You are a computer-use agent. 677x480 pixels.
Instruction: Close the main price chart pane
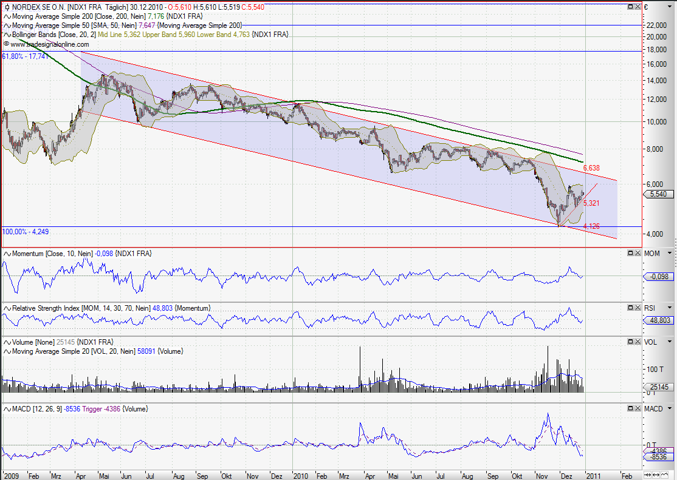click(637, 7)
